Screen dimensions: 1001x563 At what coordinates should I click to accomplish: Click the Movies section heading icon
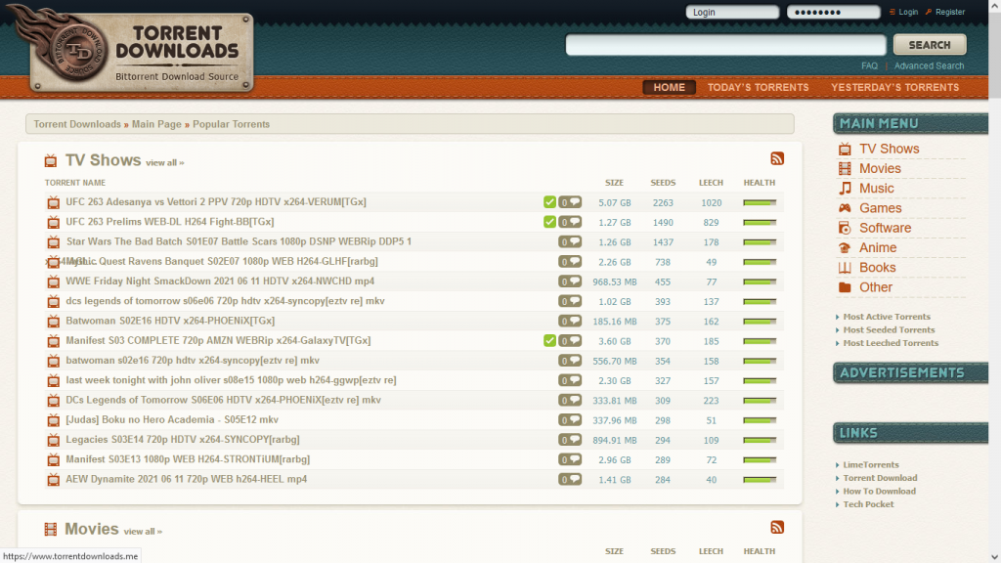click(x=51, y=529)
